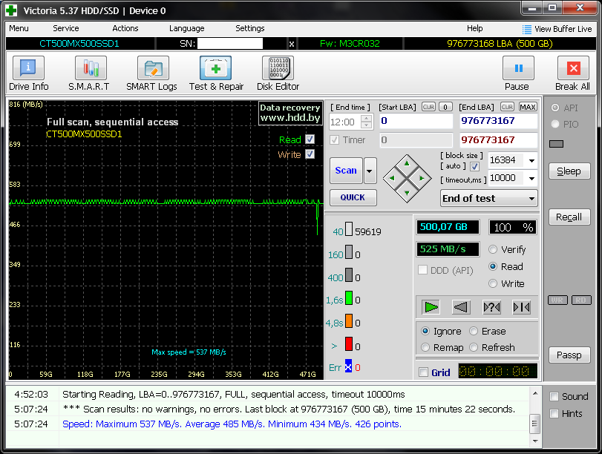The width and height of the screenshot is (602, 454).
Task: Click the down arrow on navigation diamond
Action: click(407, 193)
